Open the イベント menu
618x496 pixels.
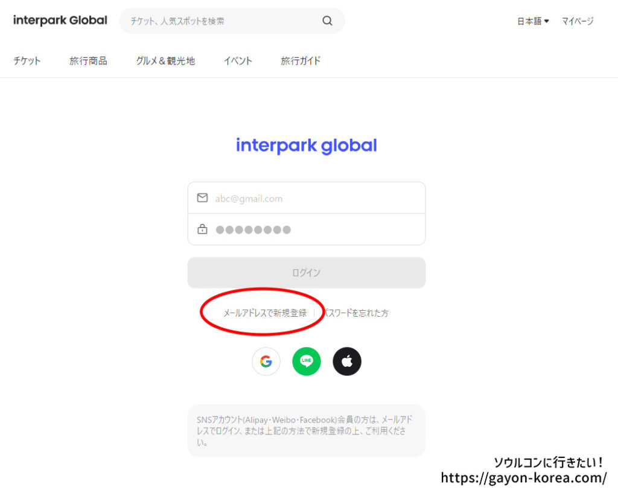[x=238, y=61]
